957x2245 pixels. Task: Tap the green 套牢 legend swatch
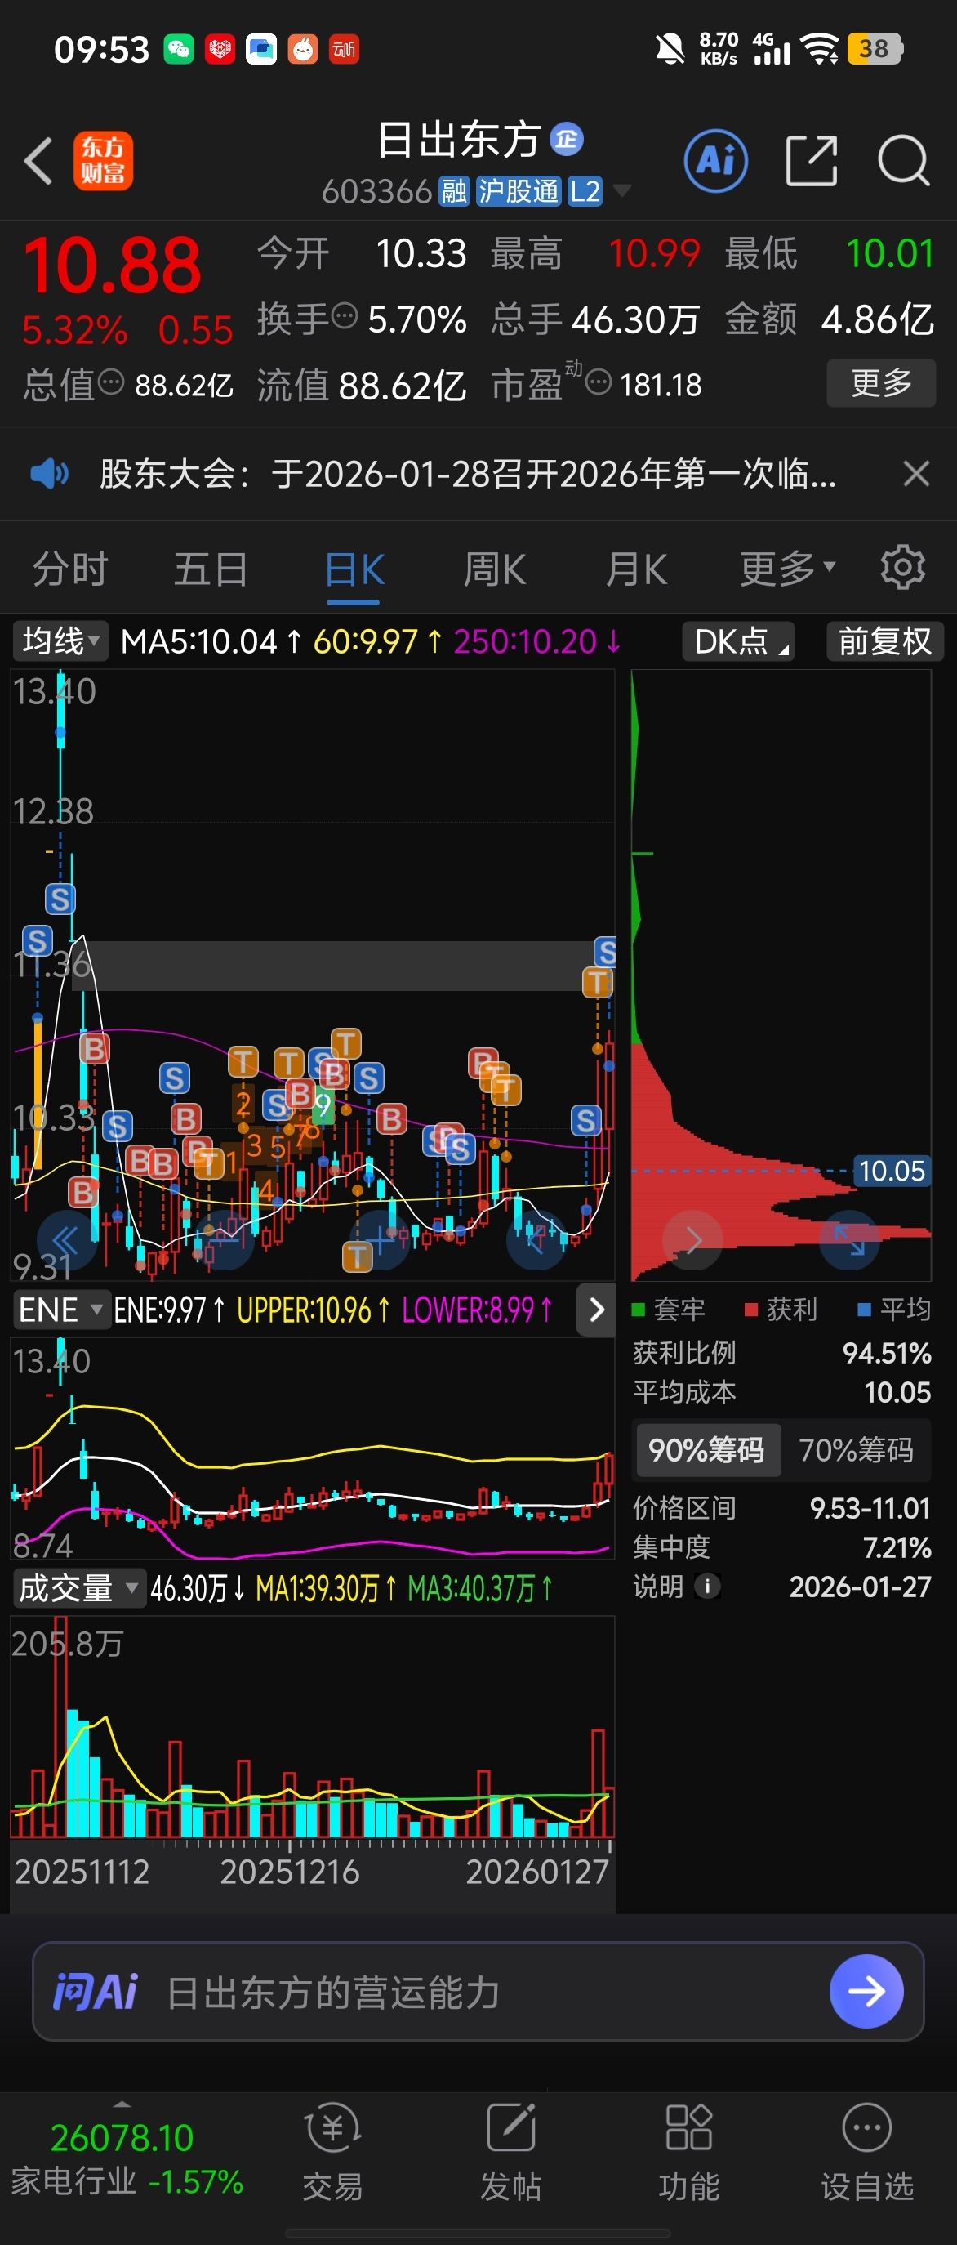tap(639, 1309)
